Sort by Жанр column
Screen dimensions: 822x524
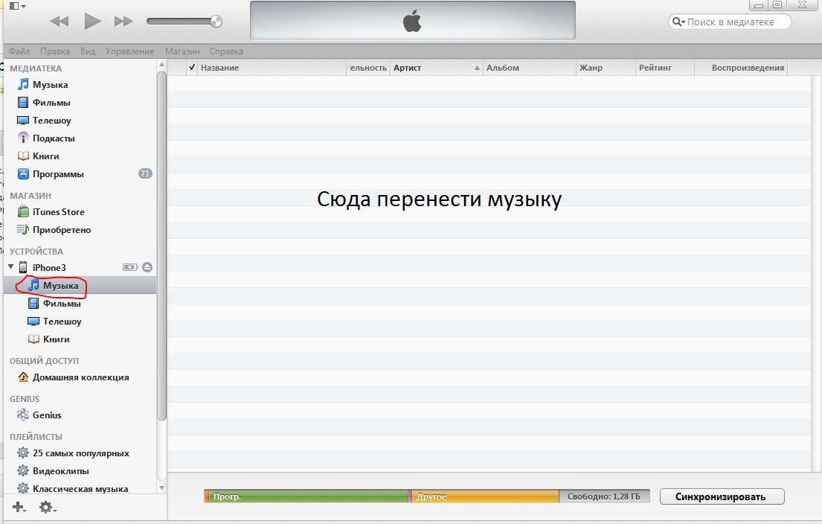click(x=605, y=68)
